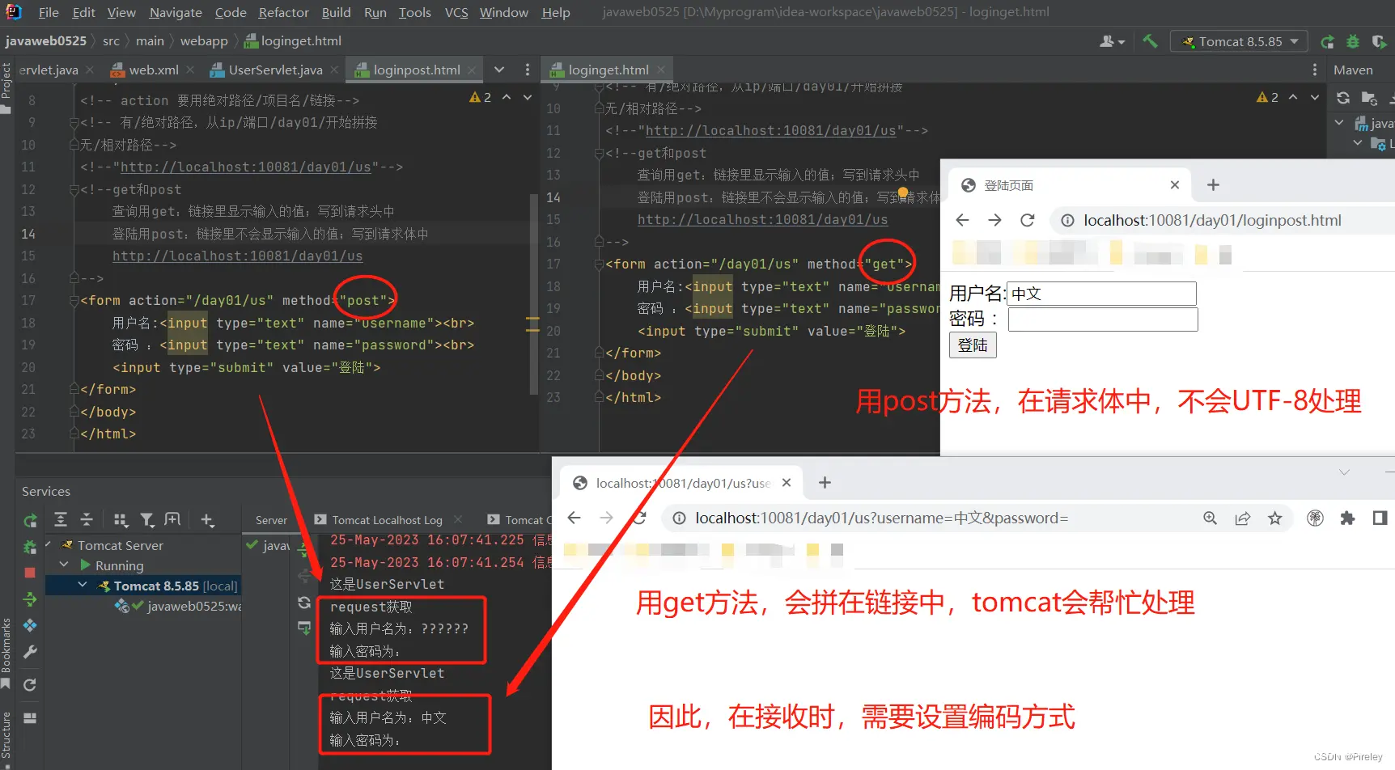Screen dimensions: 1395x770
Task: Click Collapse All in Services toolbar
Action: point(87,520)
